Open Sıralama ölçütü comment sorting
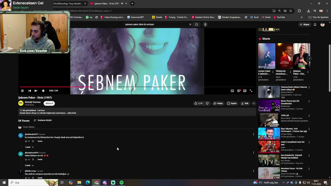Image resolution: width=331 pixels, height=186 pixels. click(43, 120)
